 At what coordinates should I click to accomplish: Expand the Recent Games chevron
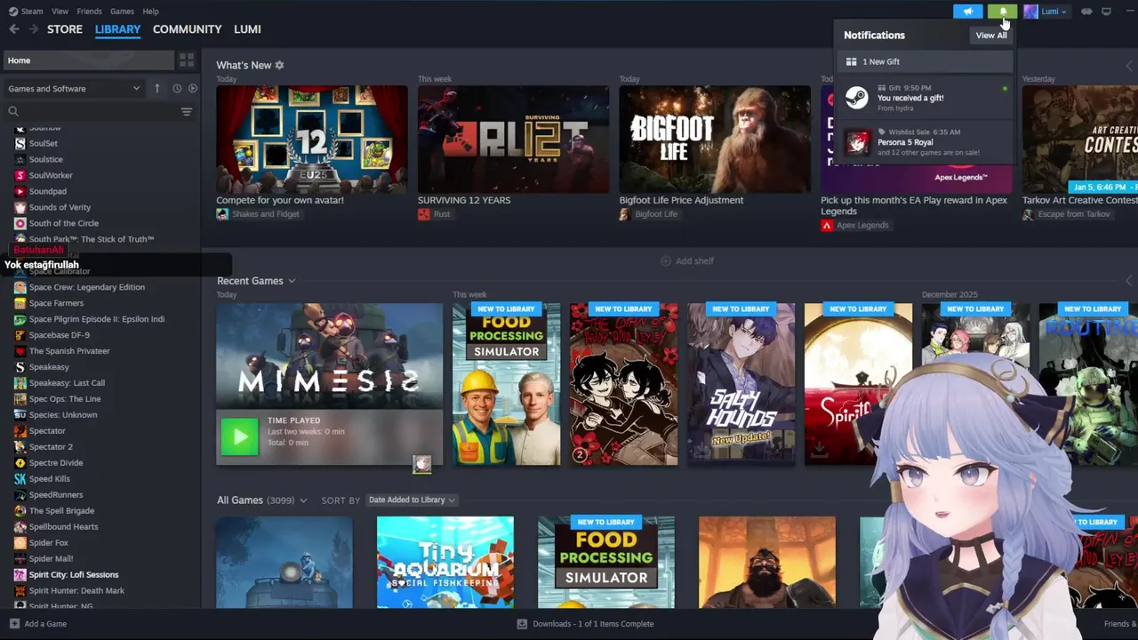[292, 281]
